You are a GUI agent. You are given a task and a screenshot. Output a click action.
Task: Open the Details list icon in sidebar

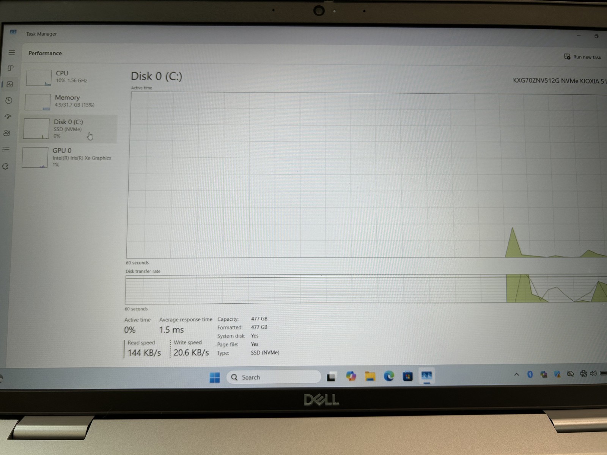6,149
